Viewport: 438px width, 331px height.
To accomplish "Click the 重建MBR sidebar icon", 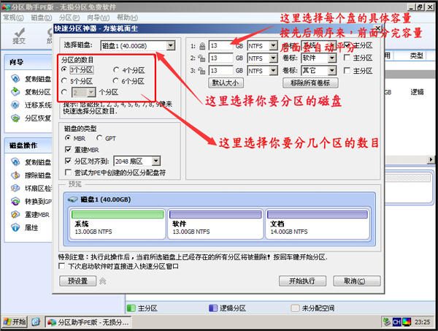I will [x=15, y=214].
